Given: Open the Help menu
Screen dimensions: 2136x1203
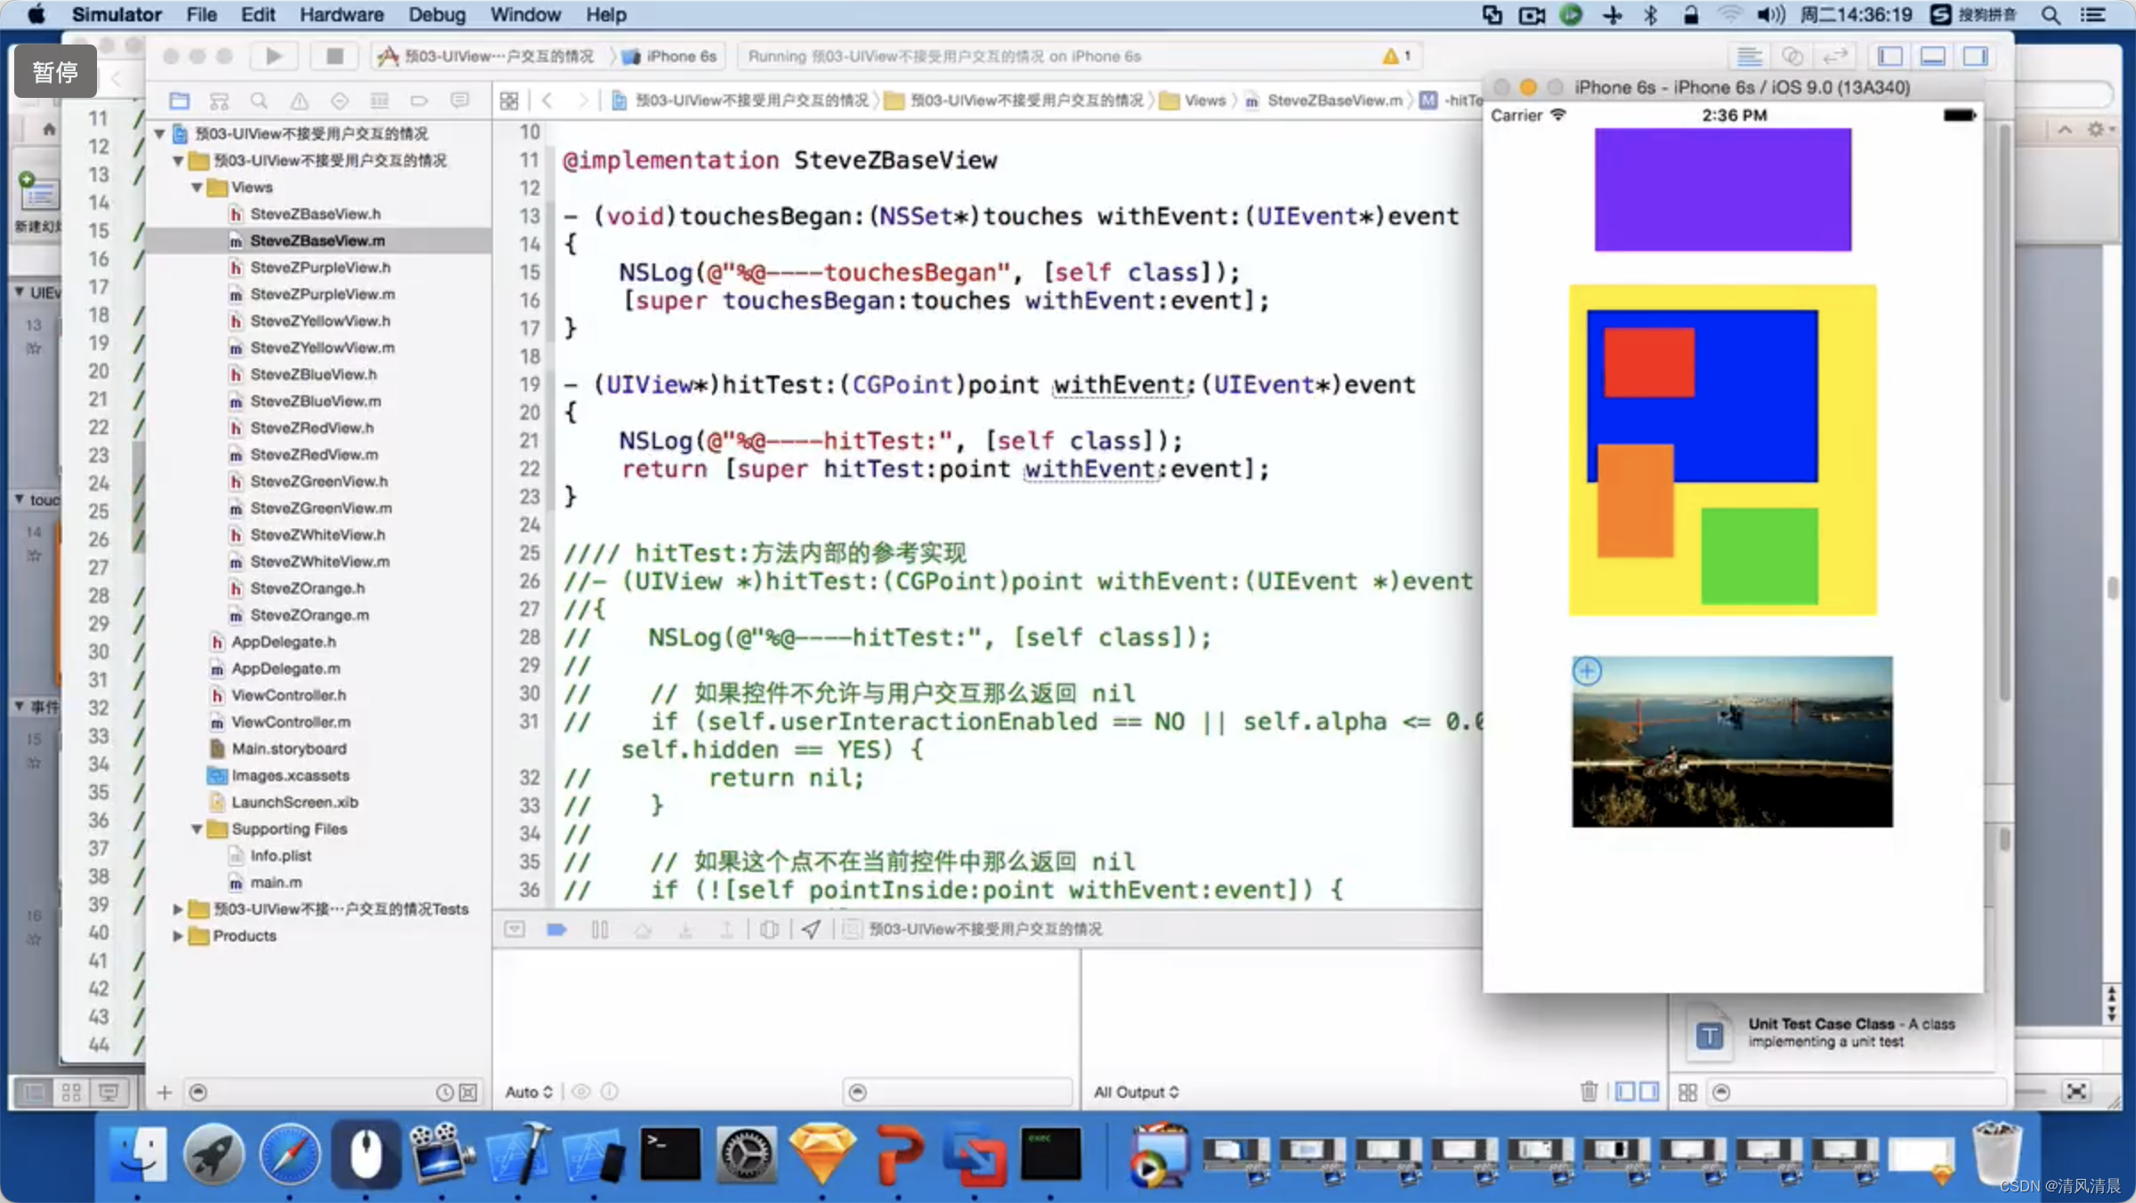Looking at the screenshot, I should pos(606,15).
